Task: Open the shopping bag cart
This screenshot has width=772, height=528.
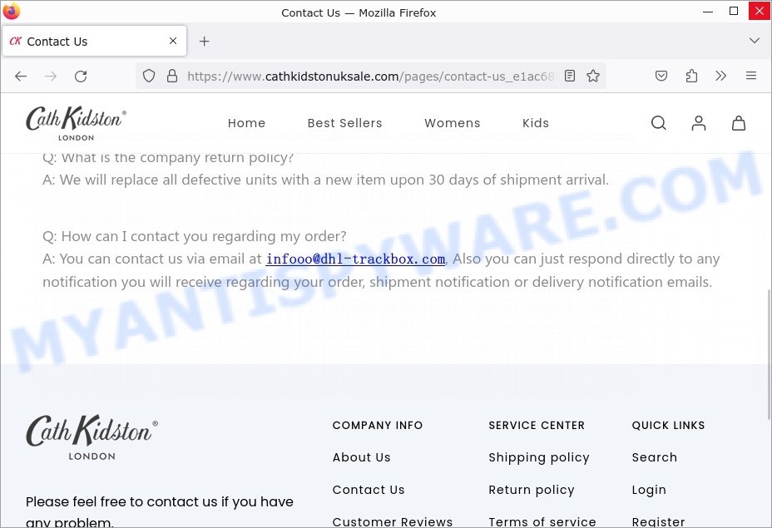Action: click(739, 123)
